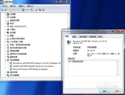
Task: Select Intel(R) 82579LM Gigabit Network Connection
Action: point(33,66)
